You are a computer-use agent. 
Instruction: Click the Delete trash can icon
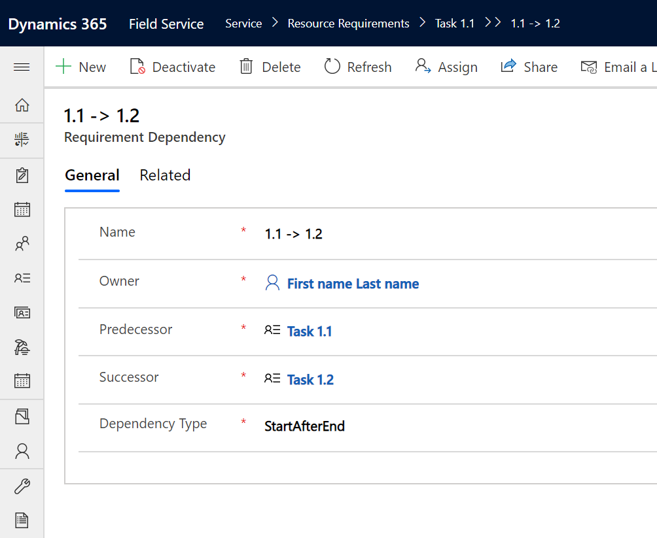click(x=246, y=67)
